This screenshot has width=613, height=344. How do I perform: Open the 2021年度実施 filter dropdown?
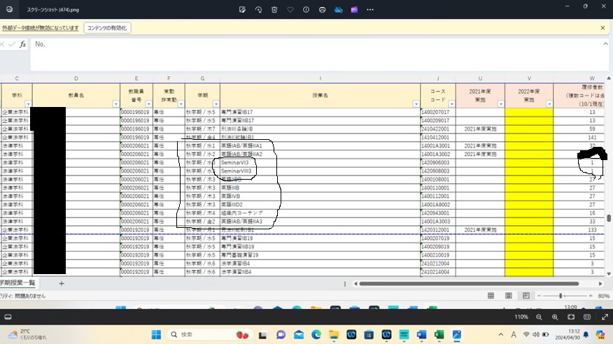[500, 104]
